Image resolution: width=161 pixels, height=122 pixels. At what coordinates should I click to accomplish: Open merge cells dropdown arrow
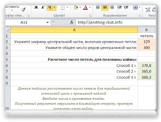click(139, 7)
